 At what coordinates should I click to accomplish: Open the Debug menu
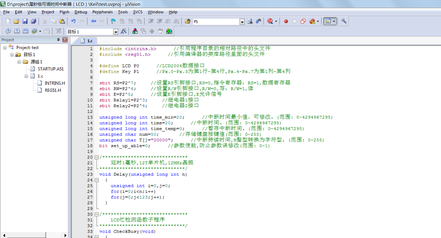81,12
